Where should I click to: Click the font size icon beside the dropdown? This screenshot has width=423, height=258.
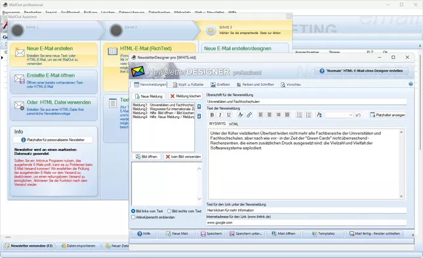pyautogui.click(x=319, y=115)
